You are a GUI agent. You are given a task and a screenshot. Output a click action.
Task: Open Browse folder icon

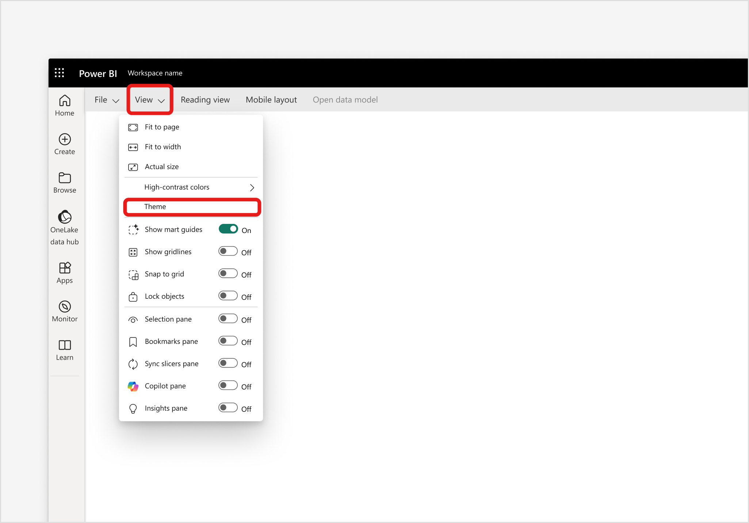pyautogui.click(x=65, y=182)
